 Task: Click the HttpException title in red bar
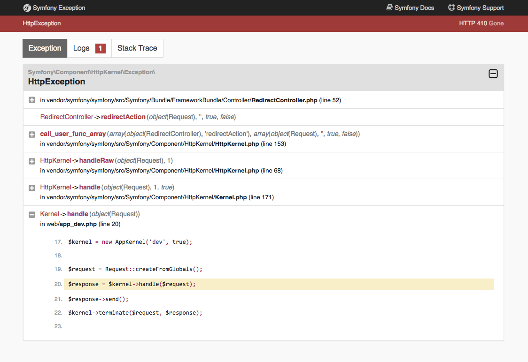[42, 23]
